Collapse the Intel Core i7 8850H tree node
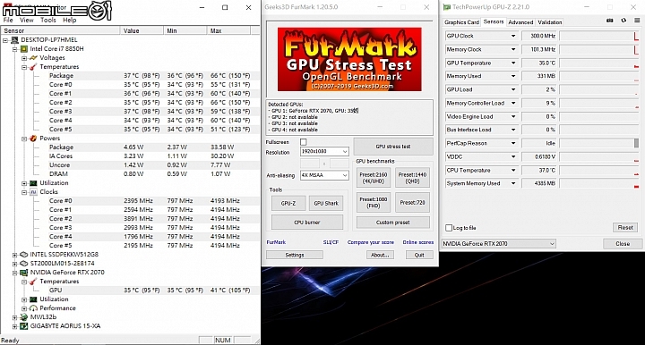 [15, 49]
